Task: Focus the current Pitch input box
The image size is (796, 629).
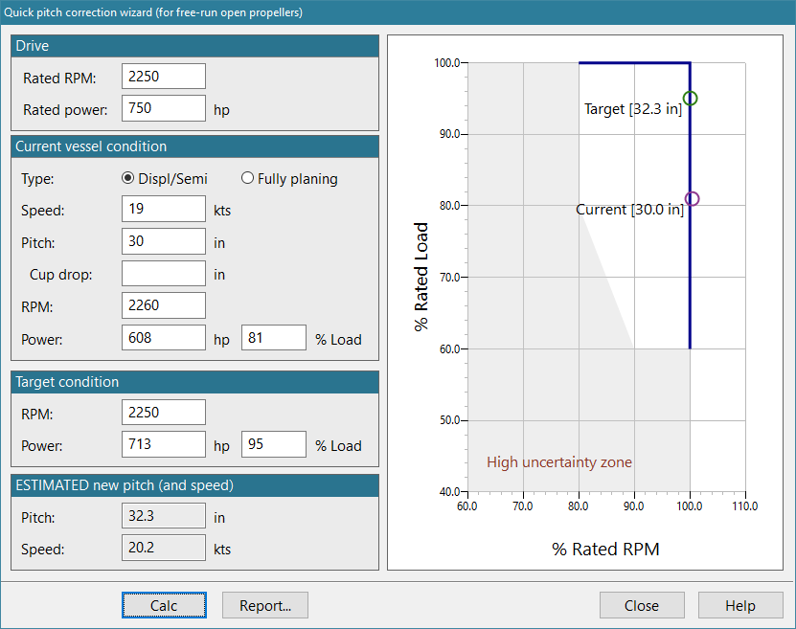Action: click(164, 241)
